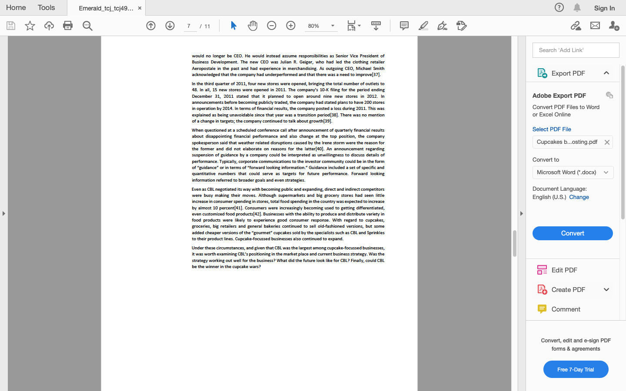Screen dimensions: 626x391
Task: Open the Print dialog icon
Action: [x=68, y=26]
